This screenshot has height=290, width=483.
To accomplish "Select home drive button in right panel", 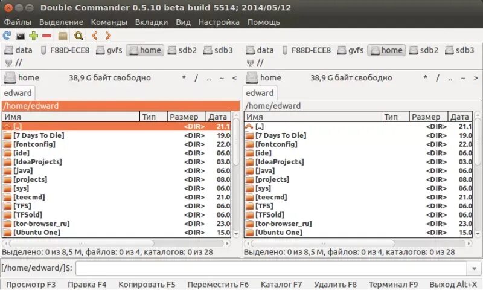I will tap(386, 50).
